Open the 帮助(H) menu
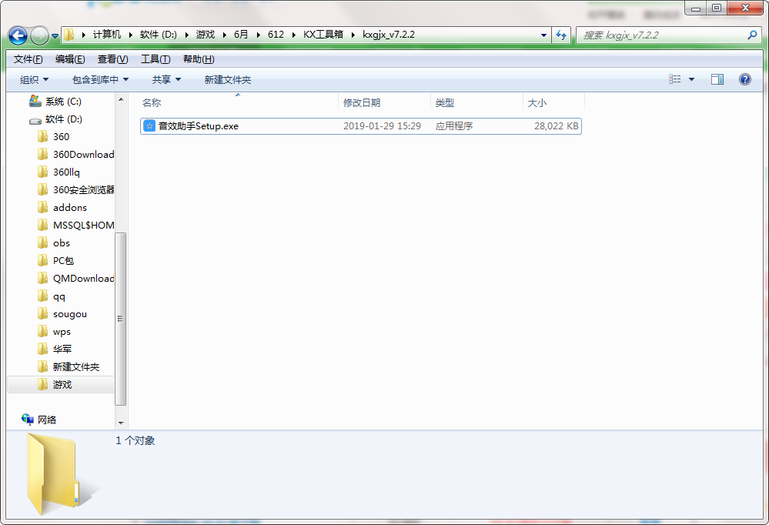The image size is (769, 525). (199, 59)
